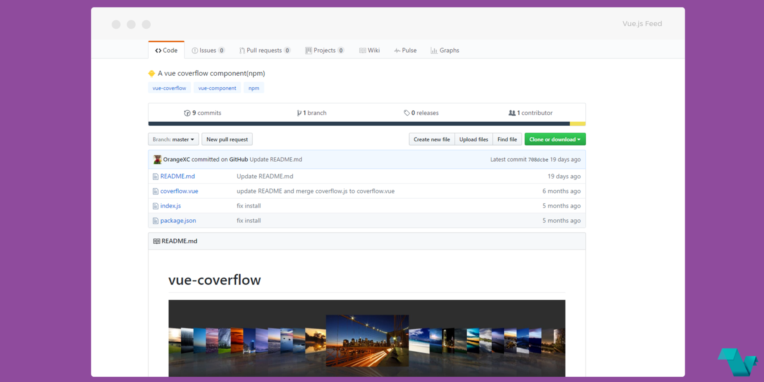
Task: Click the yellow language bar segment
Action: tap(577, 123)
